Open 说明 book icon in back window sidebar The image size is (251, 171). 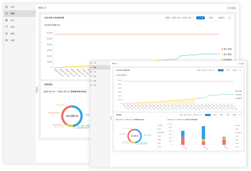pos(6,40)
